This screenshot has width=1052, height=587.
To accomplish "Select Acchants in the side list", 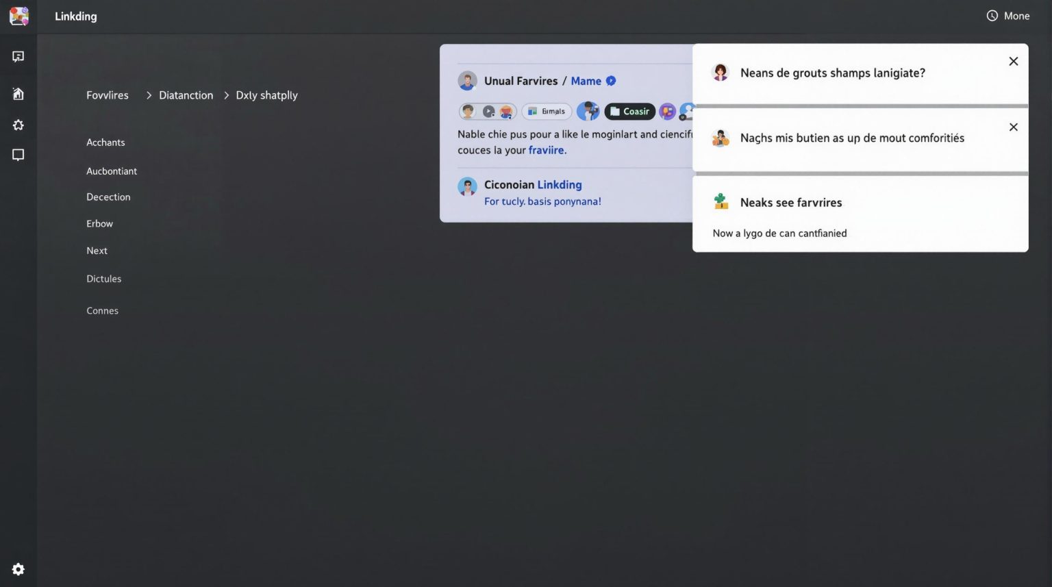I will [x=105, y=142].
